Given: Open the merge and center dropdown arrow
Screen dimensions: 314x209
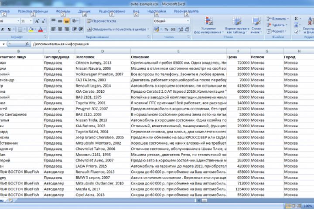Looking at the screenshot, I should tap(148, 29).
